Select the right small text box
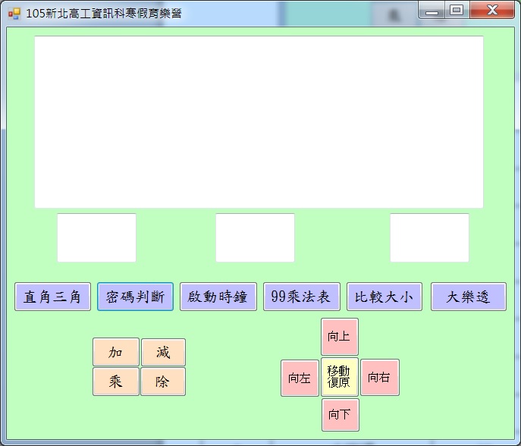The height and width of the screenshot is (446, 521). 429,237
